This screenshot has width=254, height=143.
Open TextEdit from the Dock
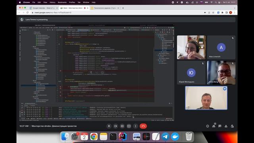tap(156, 136)
